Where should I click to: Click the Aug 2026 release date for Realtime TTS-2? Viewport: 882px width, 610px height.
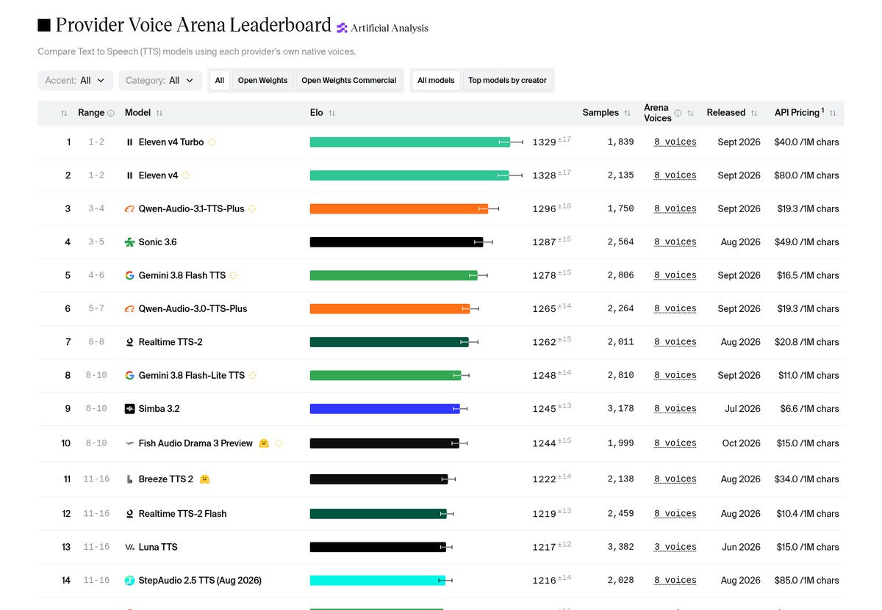[x=741, y=342]
